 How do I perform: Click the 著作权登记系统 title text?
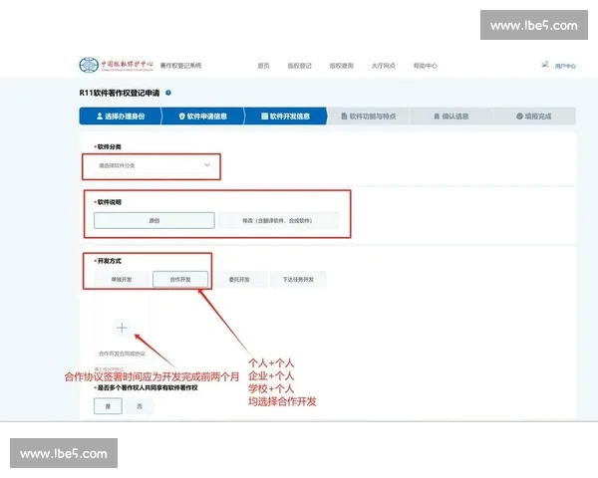[x=180, y=66]
